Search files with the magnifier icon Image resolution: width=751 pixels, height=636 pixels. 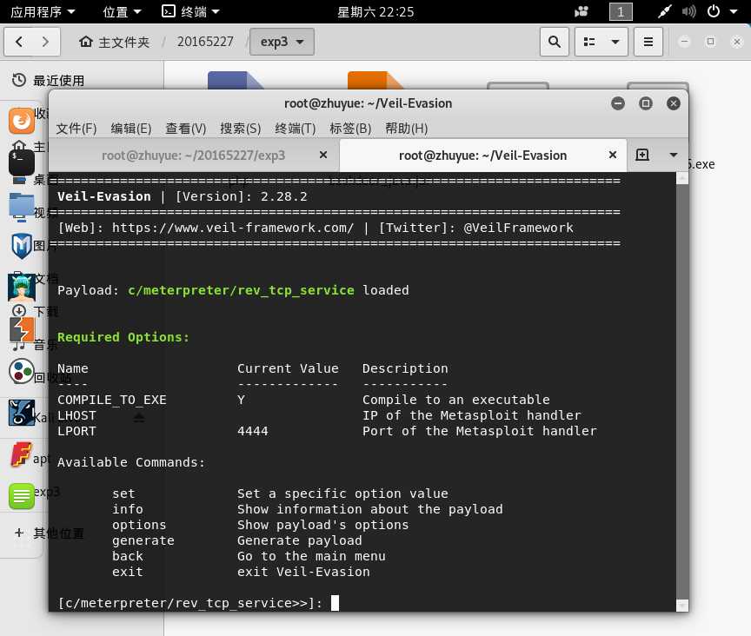pos(555,42)
